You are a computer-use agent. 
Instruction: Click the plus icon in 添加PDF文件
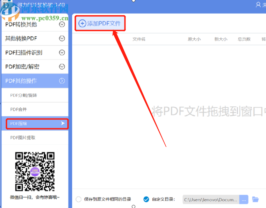(82, 23)
